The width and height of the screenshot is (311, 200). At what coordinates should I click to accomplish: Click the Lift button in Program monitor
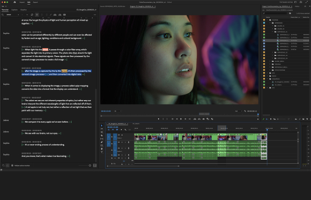(195, 119)
